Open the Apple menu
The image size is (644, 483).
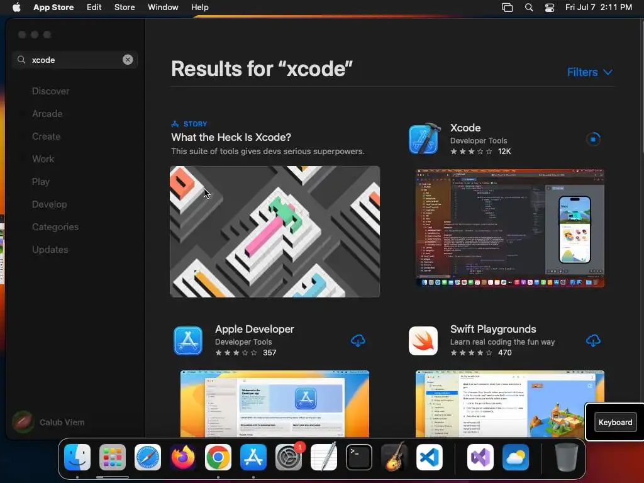16,8
